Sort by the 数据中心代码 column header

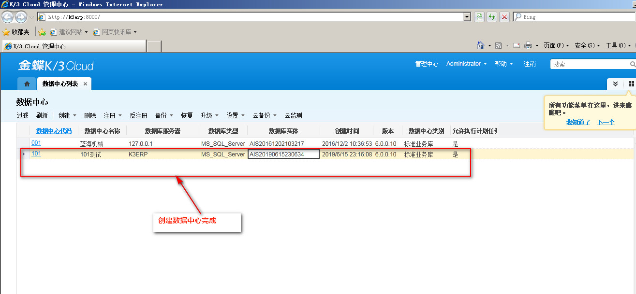click(x=54, y=131)
